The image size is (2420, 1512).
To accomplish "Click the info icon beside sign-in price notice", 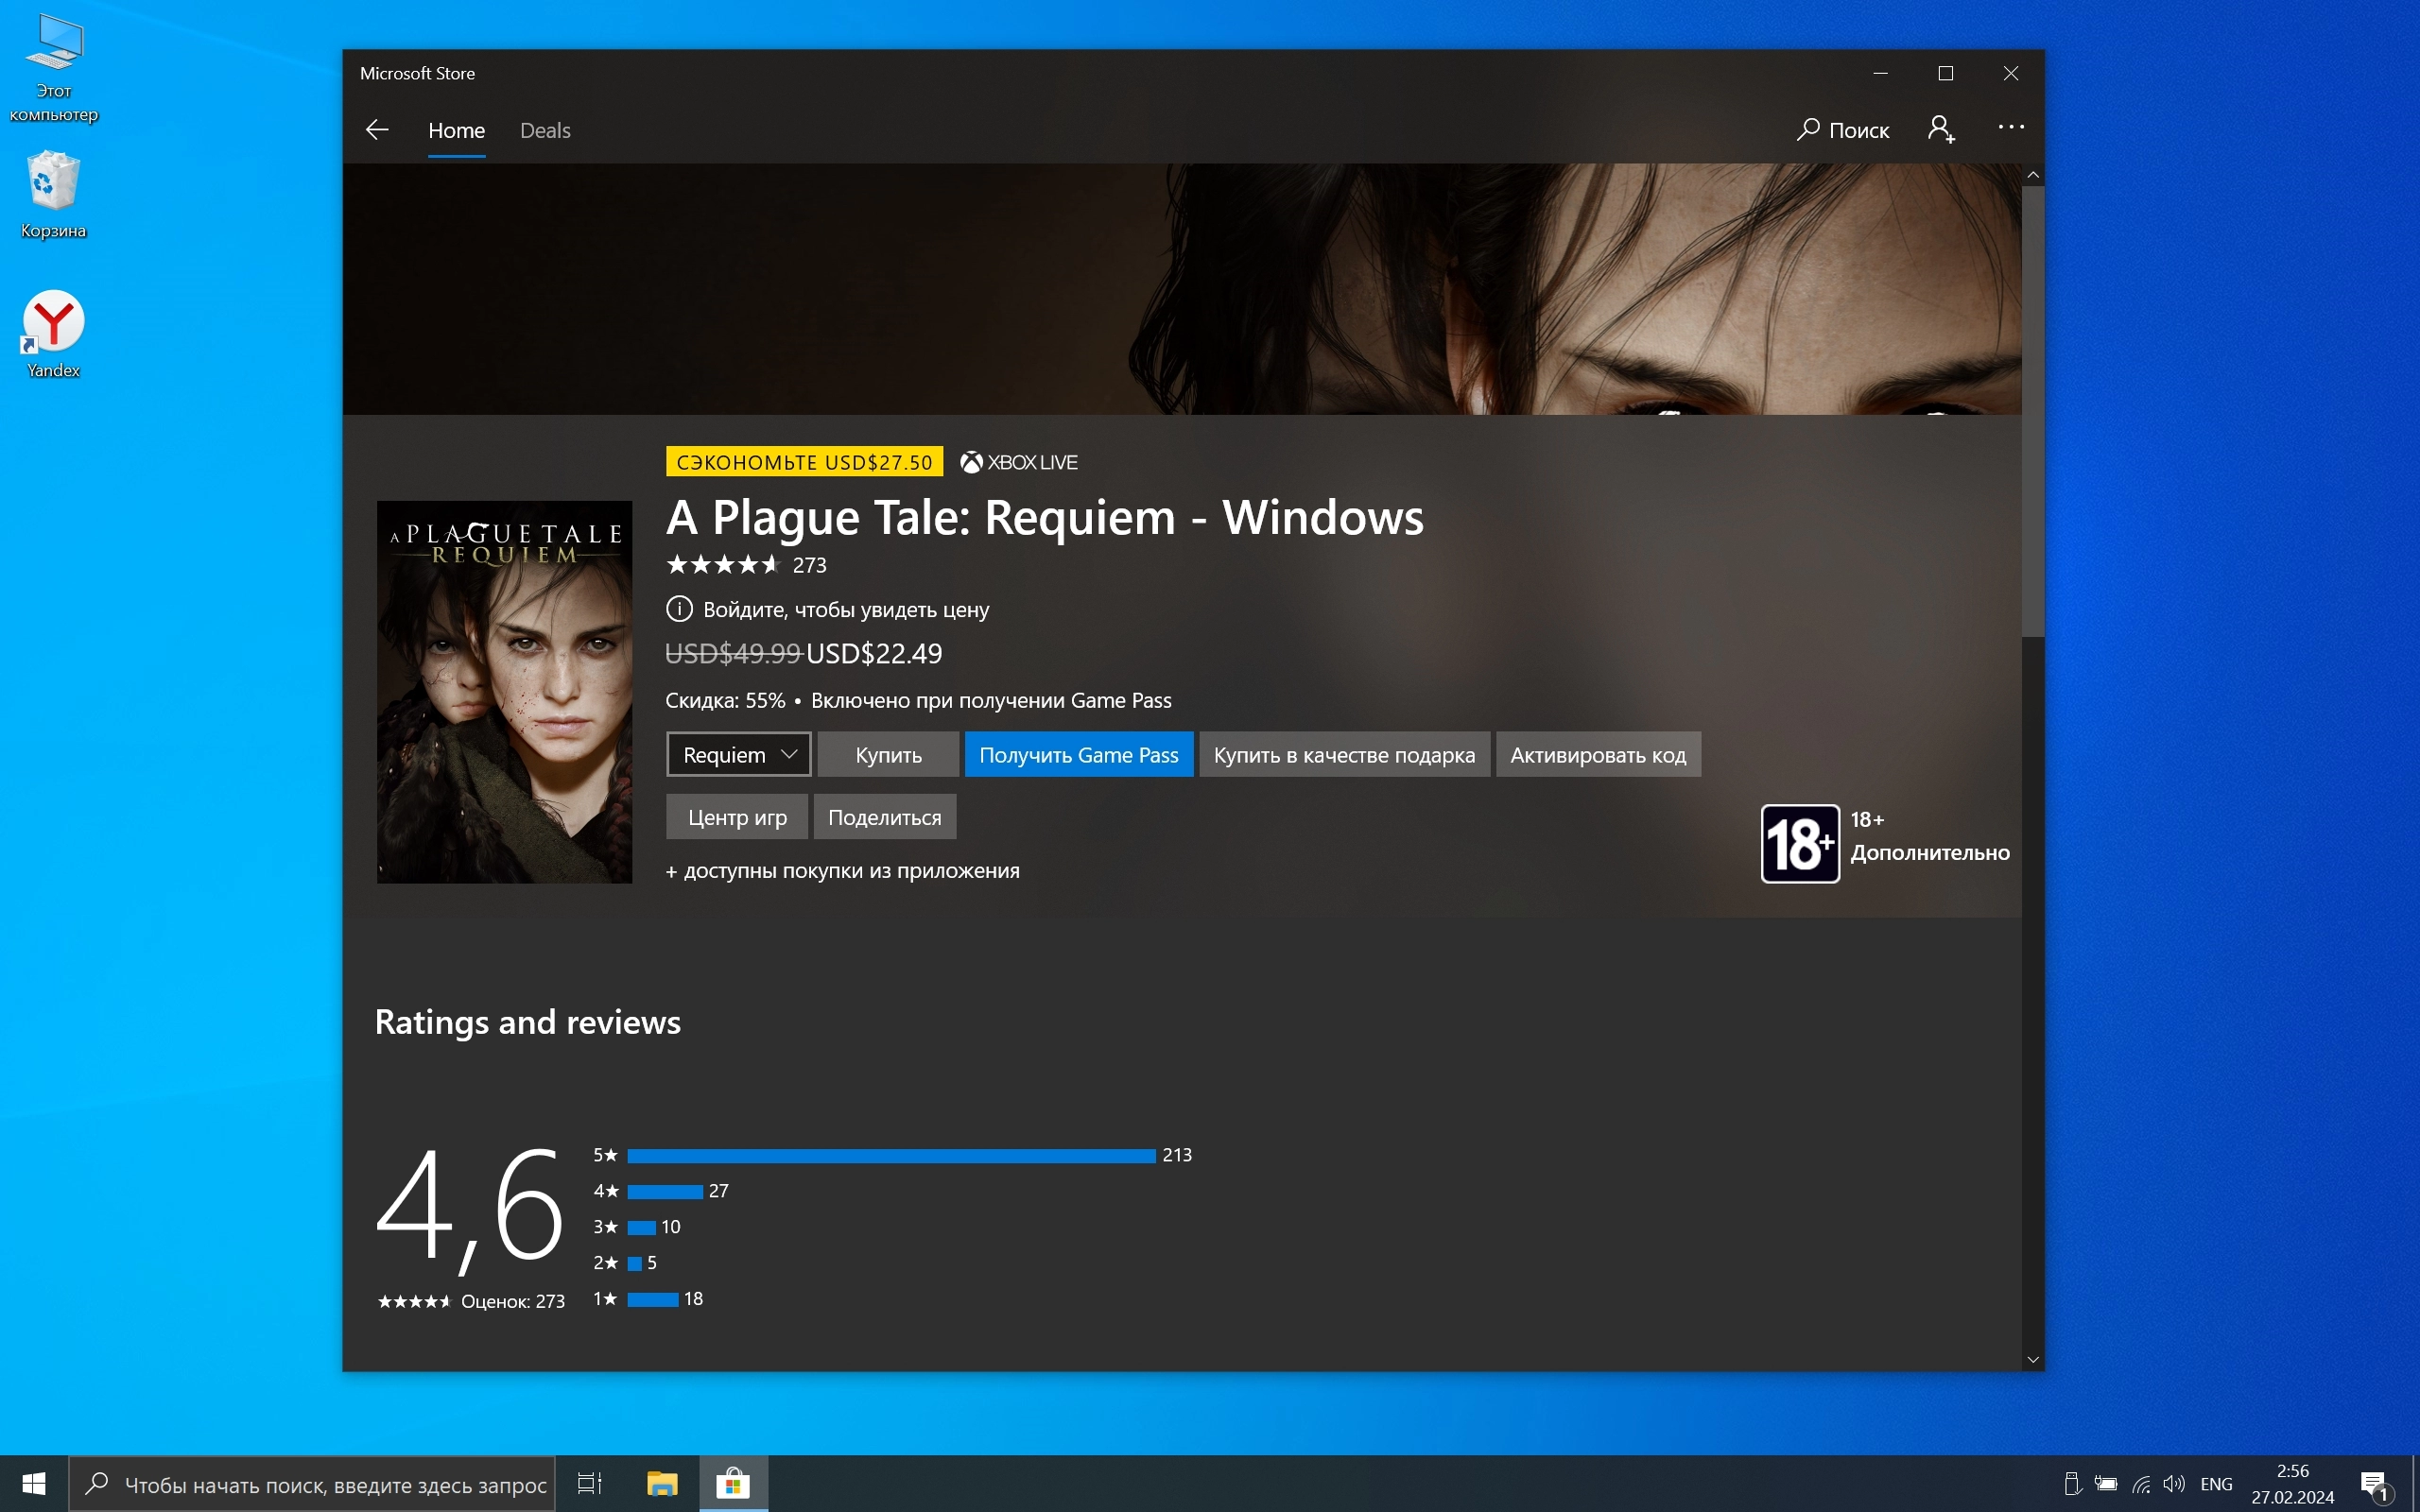I will click(x=679, y=609).
